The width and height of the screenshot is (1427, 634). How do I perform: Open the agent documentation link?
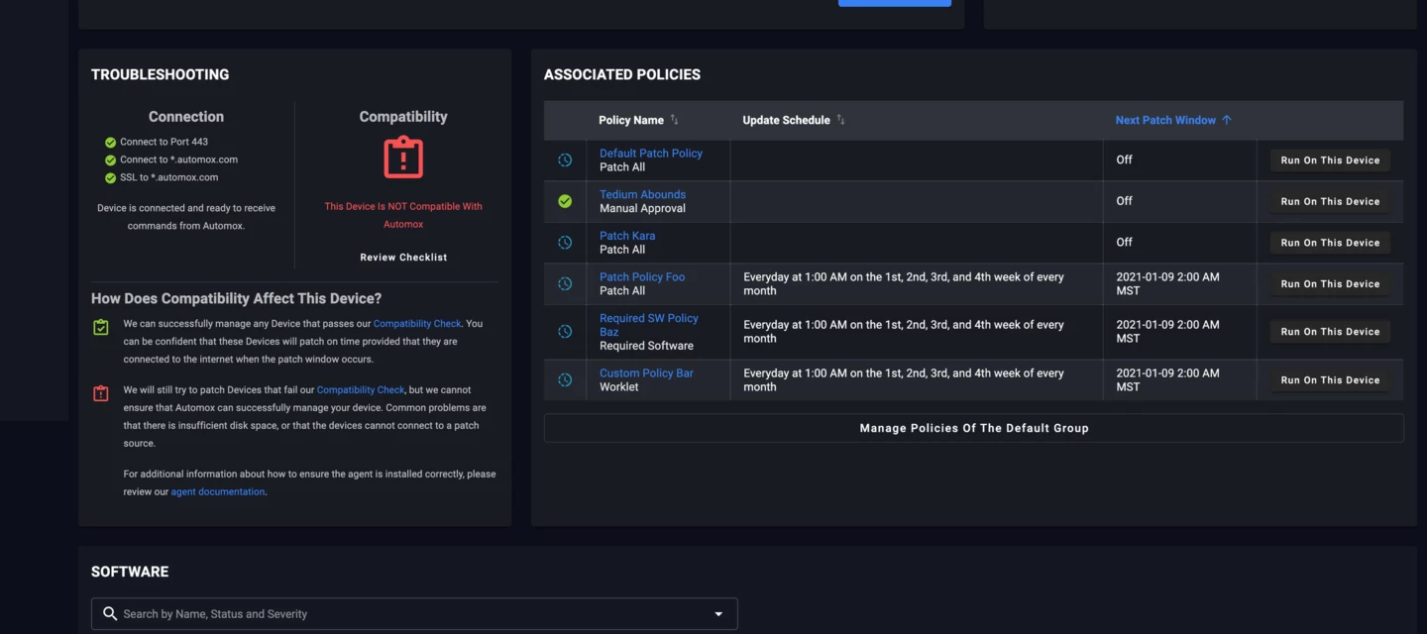[x=218, y=491]
